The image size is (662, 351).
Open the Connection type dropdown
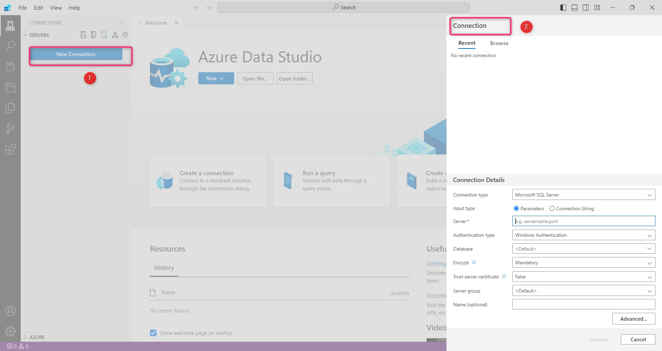pyautogui.click(x=583, y=195)
